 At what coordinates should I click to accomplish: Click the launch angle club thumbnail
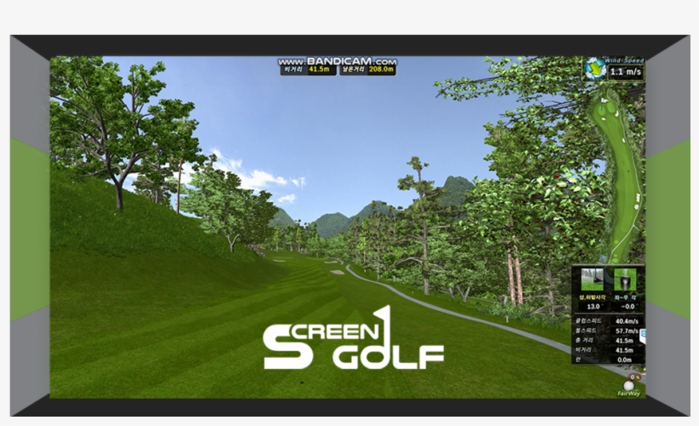(592, 279)
